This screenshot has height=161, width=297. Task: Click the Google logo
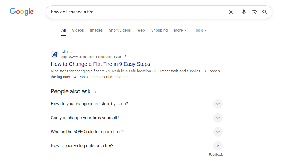pos(22,12)
